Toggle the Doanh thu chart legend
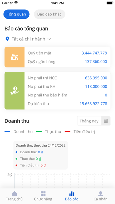This screenshot has width=115, height=204. [x=18, y=132]
